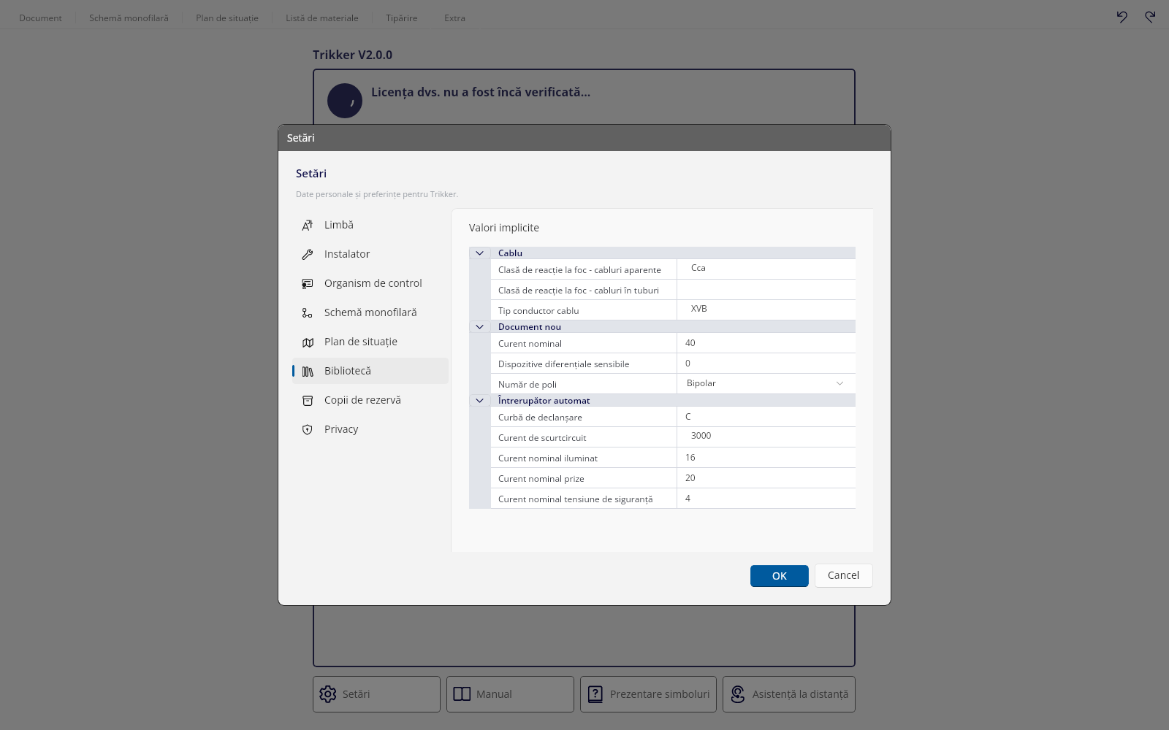Click the Cancel button
The width and height of the screenshot is (1169, 730).
click(843, 575)
